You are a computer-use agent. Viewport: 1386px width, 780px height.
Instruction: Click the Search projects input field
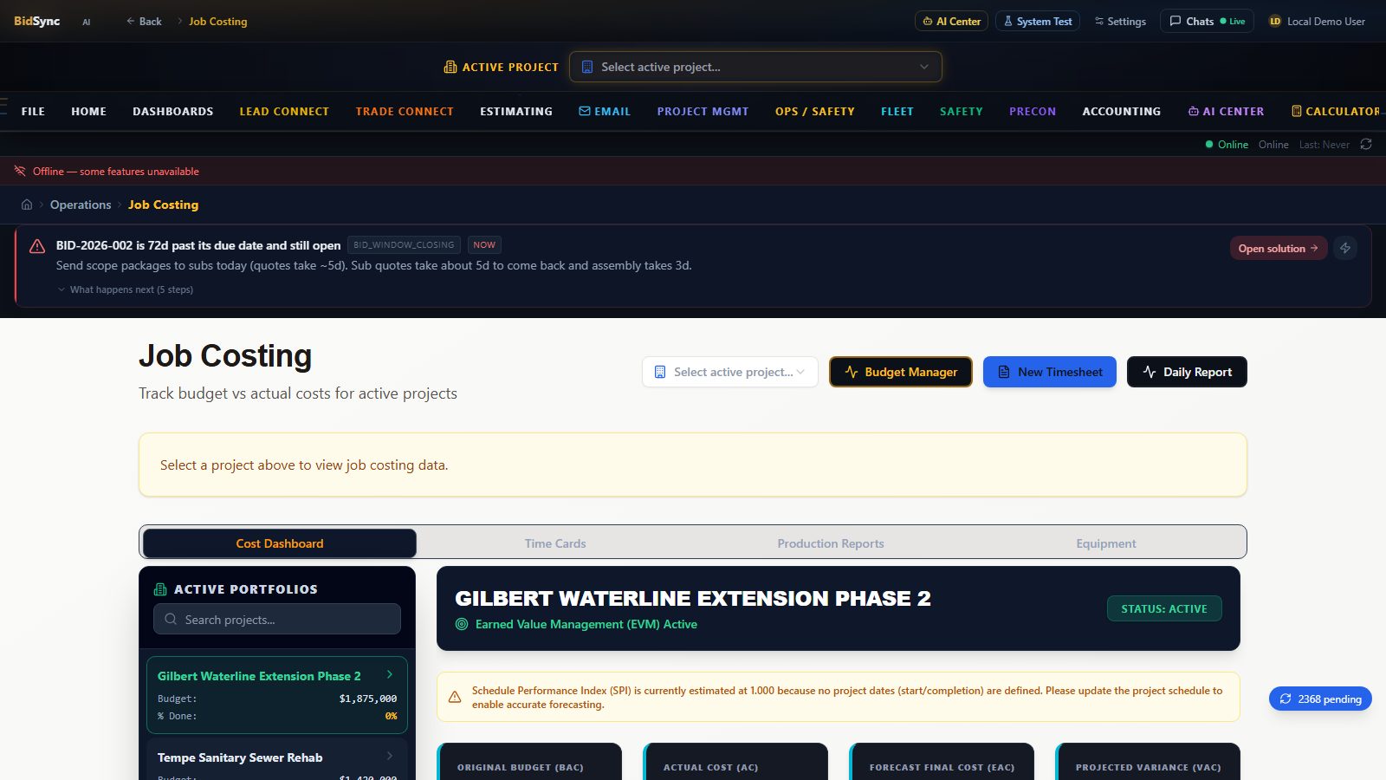(277, 620)
